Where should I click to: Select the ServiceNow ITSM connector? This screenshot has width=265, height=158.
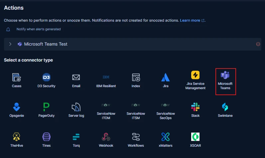[136, 111]
